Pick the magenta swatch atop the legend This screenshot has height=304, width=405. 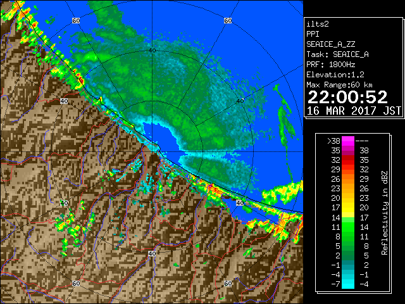(x=348, y=141)
